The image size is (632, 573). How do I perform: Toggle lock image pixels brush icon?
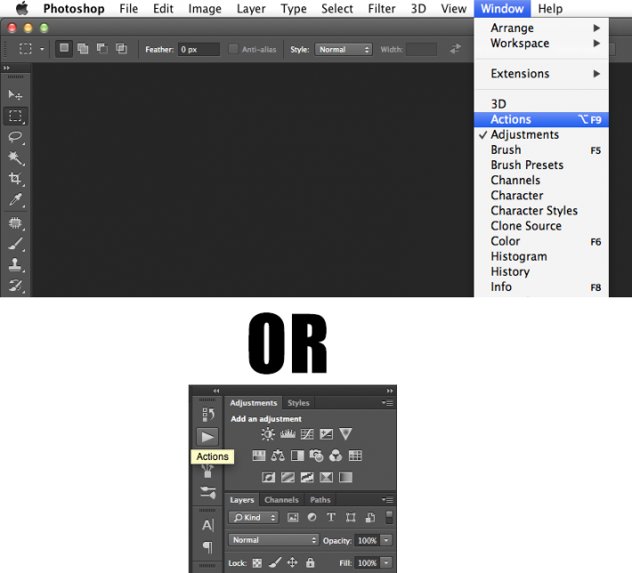tap(275, 562)
